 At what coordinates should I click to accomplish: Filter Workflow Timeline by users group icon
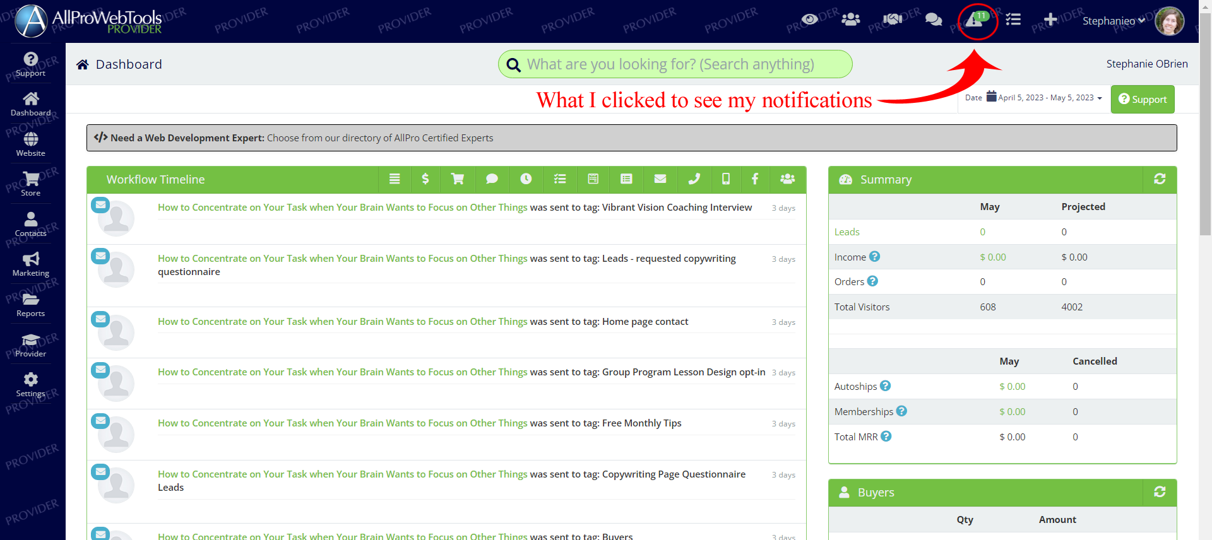click(x=788, y=179)
